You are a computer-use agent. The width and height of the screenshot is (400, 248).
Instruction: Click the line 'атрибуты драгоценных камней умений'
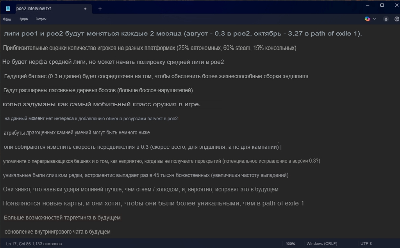pos(77,133)
